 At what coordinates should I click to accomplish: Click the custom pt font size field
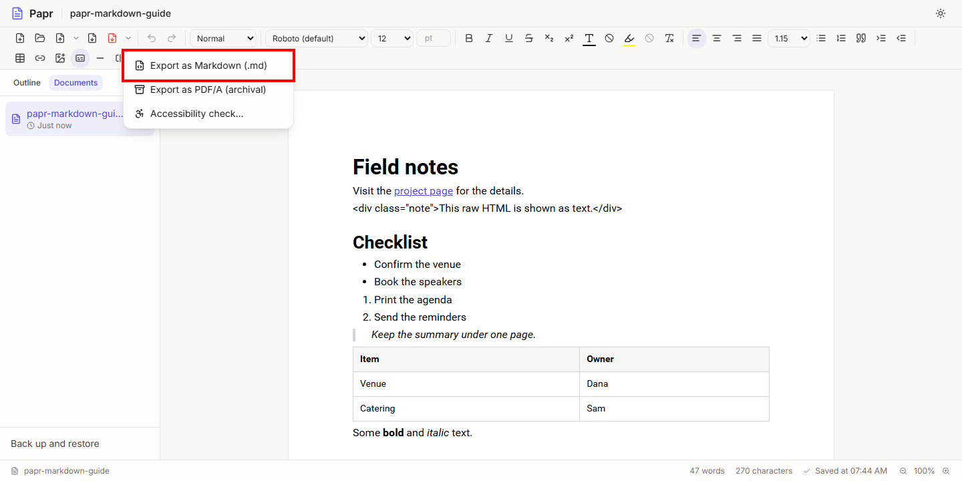tap(434, 38)
